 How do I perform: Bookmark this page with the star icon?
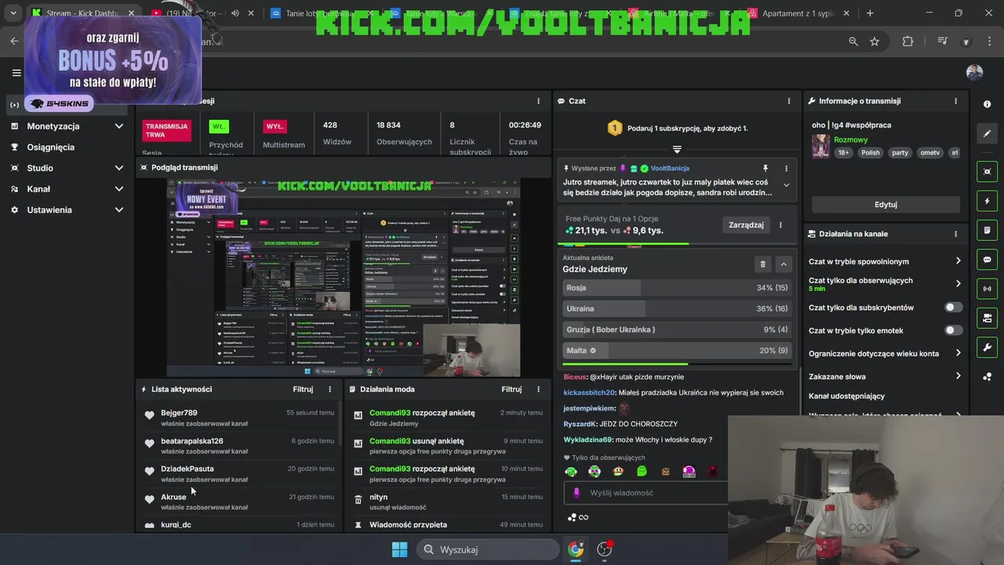pos(875,42)
